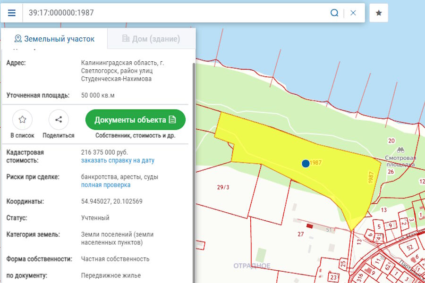Click the red building near parcel 27
This screenshot has width=425, height=283.
click(310, 226)
